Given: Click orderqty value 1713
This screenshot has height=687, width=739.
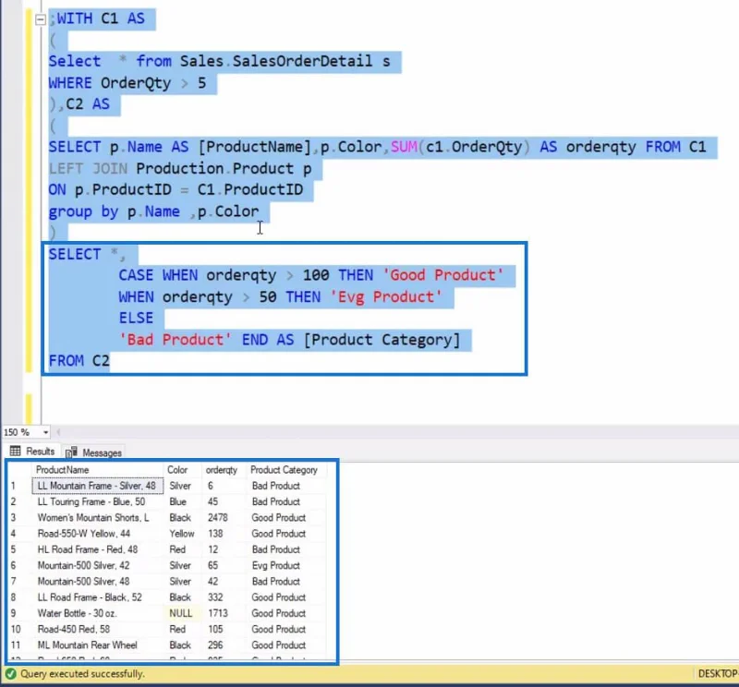Looking at the screenshot, I should 224,613.
